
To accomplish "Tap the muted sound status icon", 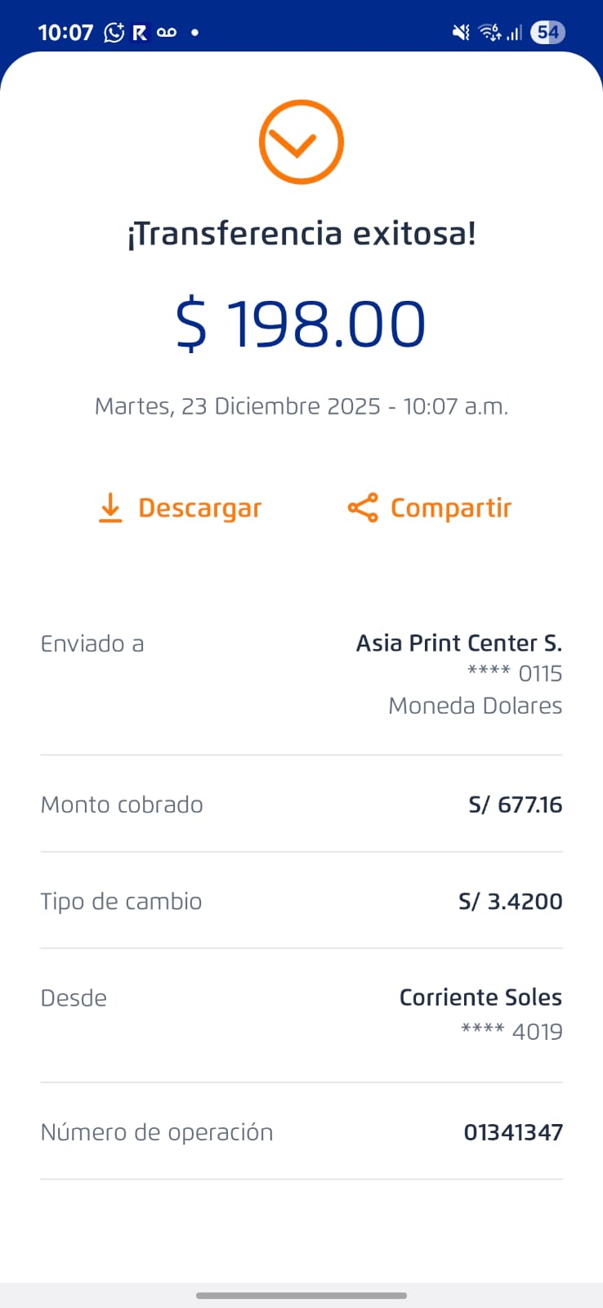I will tap(461, 33).
